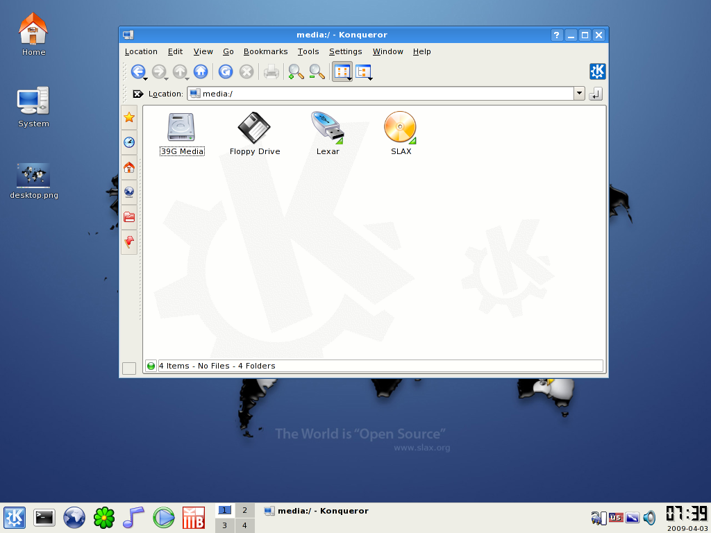Open the Bookmarks sidebar star tab

[x=128, y=117]
